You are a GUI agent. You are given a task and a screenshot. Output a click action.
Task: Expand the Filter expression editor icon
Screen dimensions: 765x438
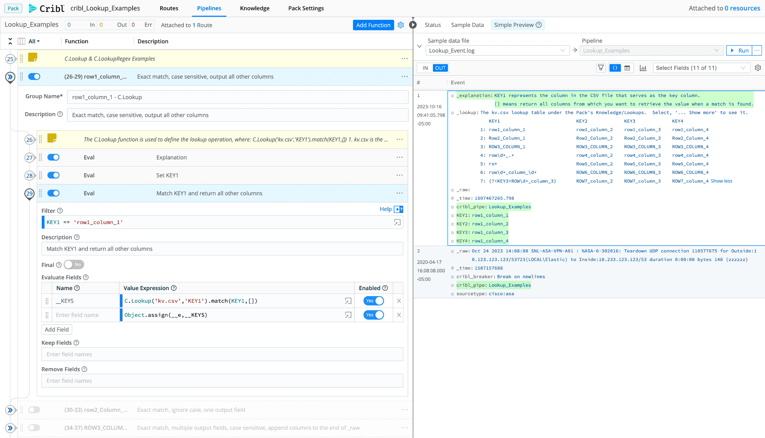397,222
